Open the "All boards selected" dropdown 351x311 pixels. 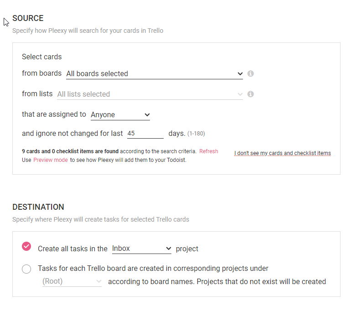coord(155,73)
